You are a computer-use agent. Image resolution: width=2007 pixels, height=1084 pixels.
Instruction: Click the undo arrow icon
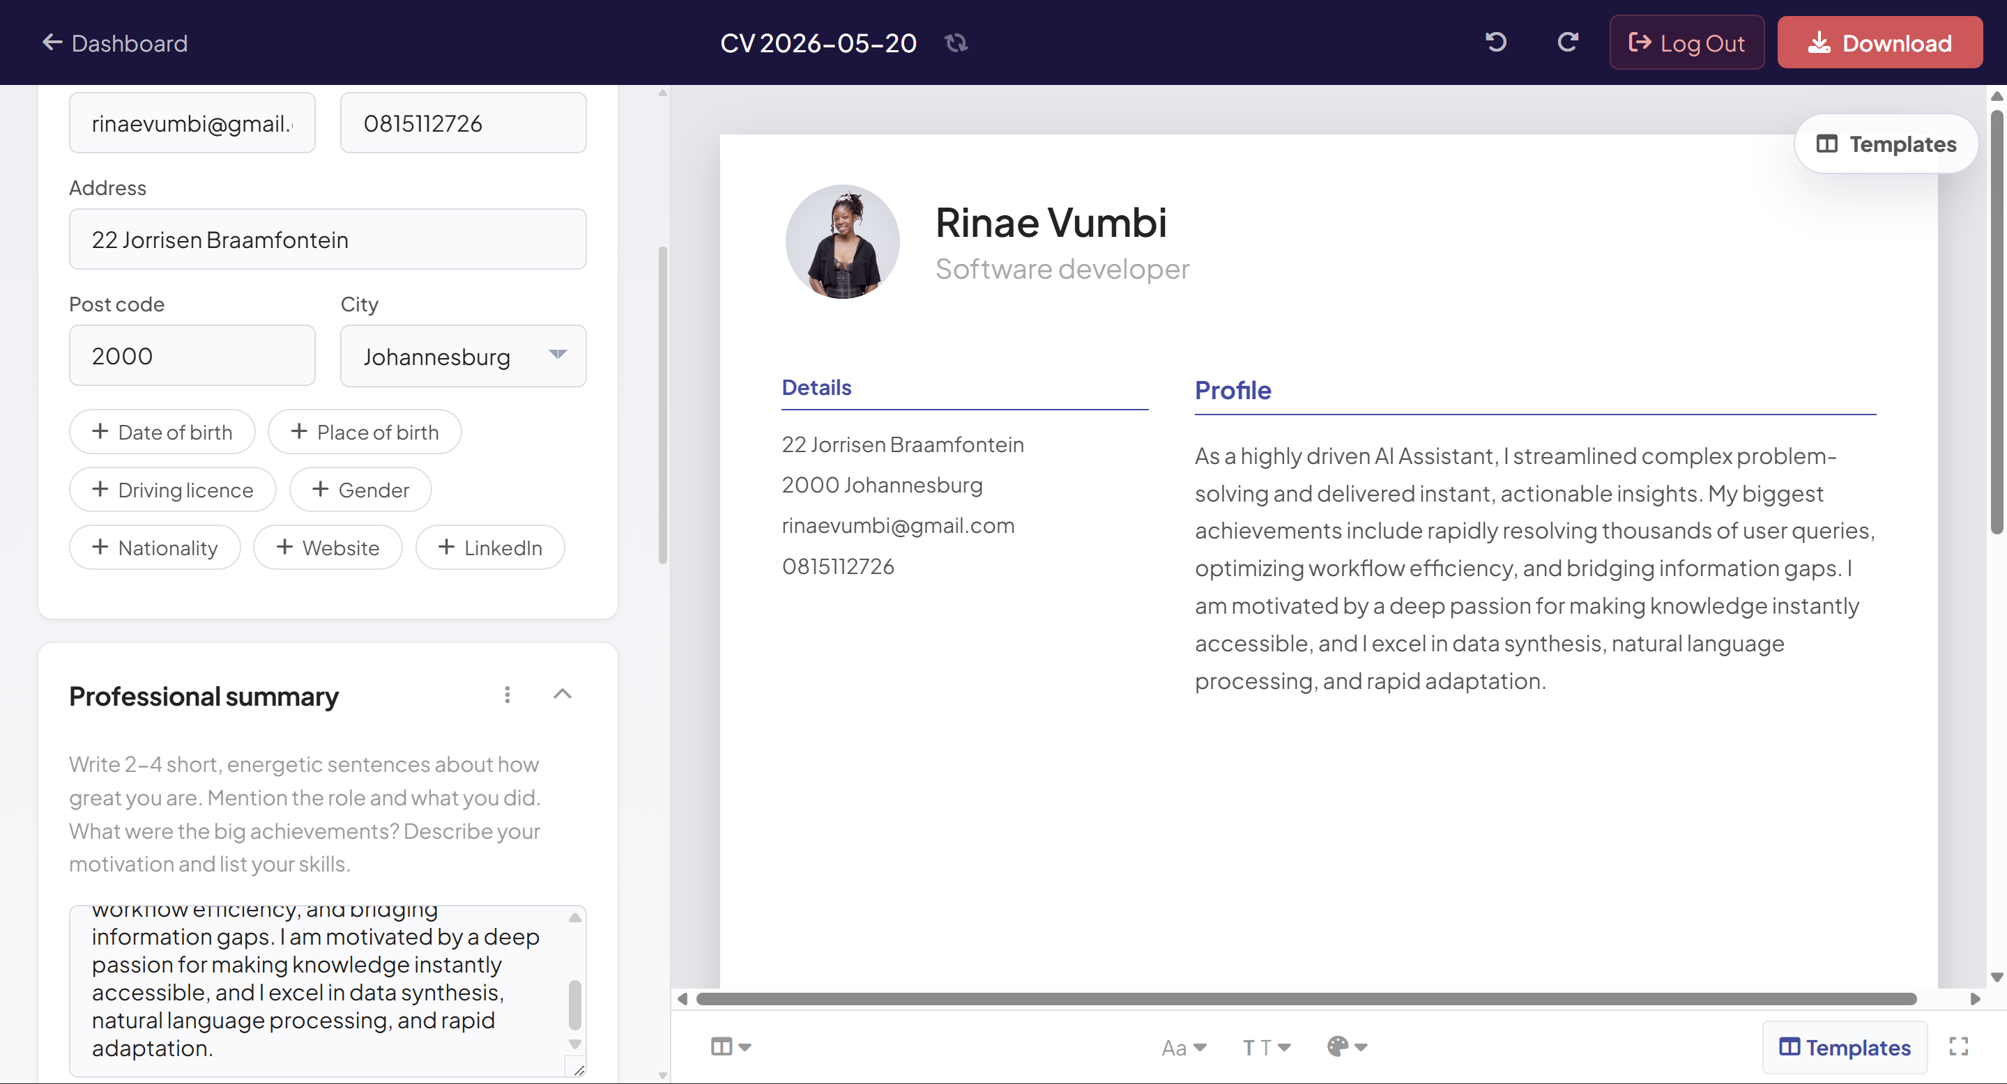1496,42
